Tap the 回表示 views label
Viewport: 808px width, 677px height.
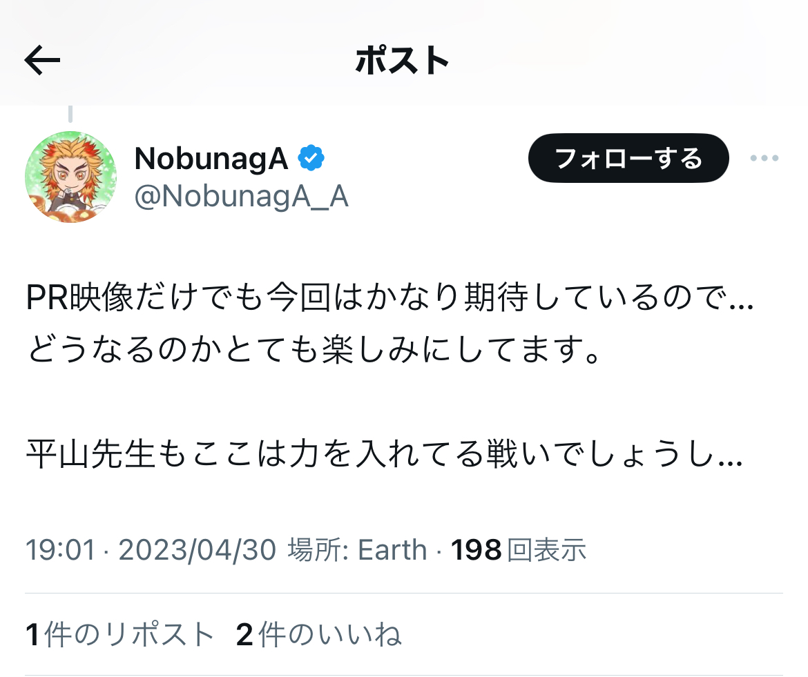coord(547,550)
